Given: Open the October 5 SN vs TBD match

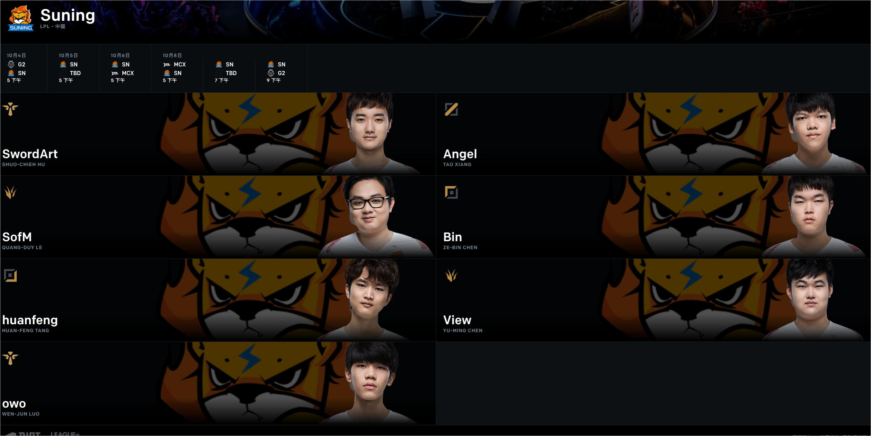Looking at the screenshot, I should pos(73,68).
